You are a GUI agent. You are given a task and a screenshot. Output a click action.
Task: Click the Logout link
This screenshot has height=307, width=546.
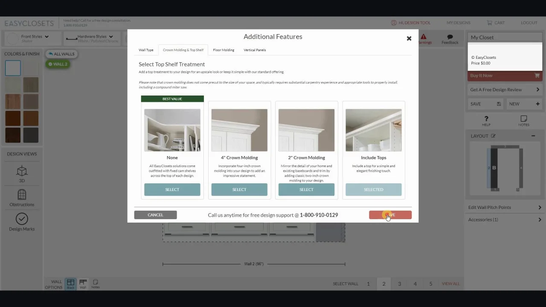coord(529,23)
